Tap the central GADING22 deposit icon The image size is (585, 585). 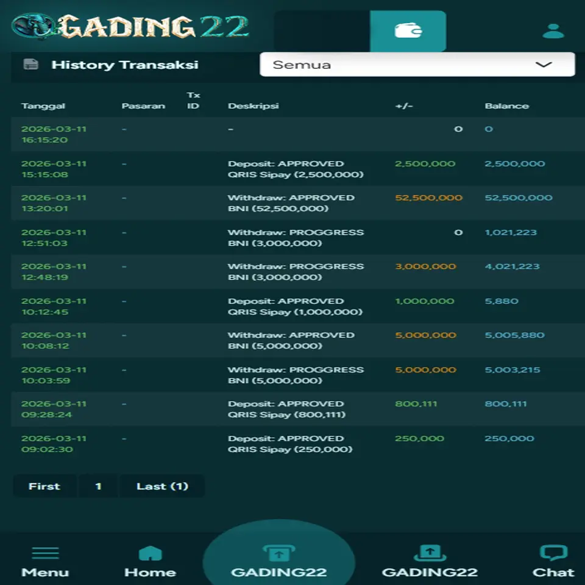coord(278,553)
